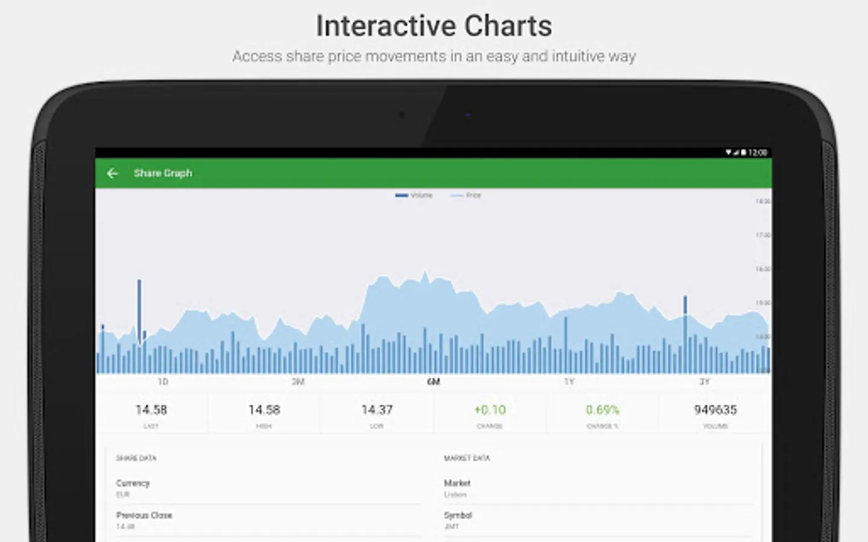Click the battery icon in the status bar
Screen dimensions: 868x542
point(744,152)
